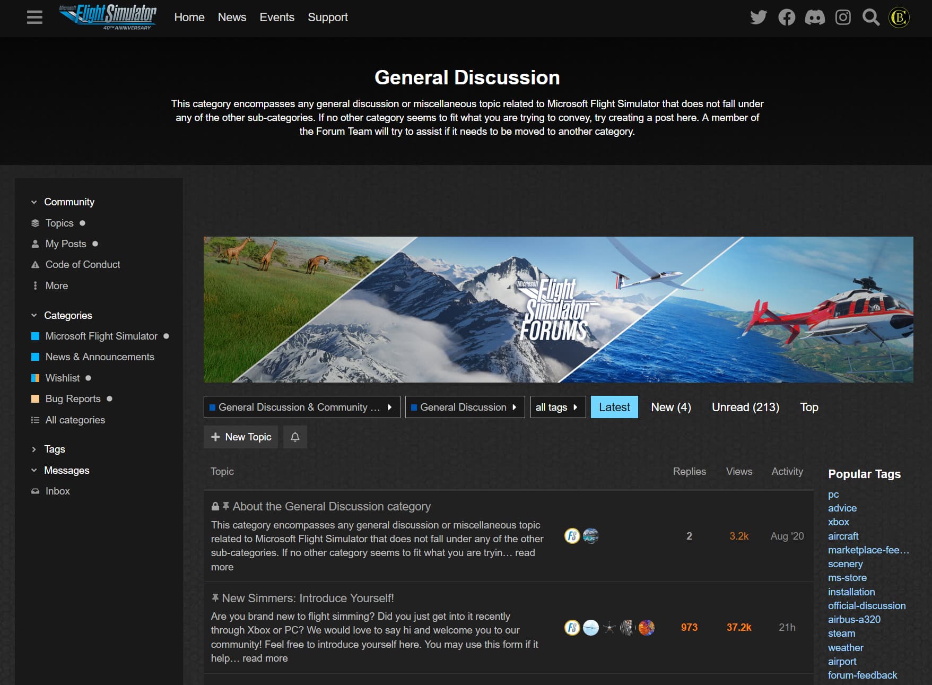The width and height of the screenshot is (932, 685).
Task: Open the News menu item
Action: pyautogui.click(x=232, y=17)
